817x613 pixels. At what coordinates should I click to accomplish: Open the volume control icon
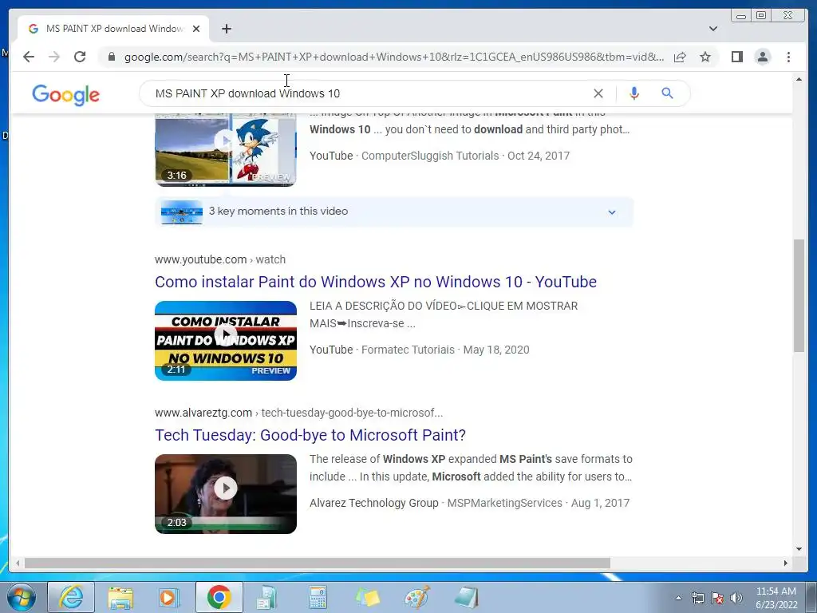736,598
